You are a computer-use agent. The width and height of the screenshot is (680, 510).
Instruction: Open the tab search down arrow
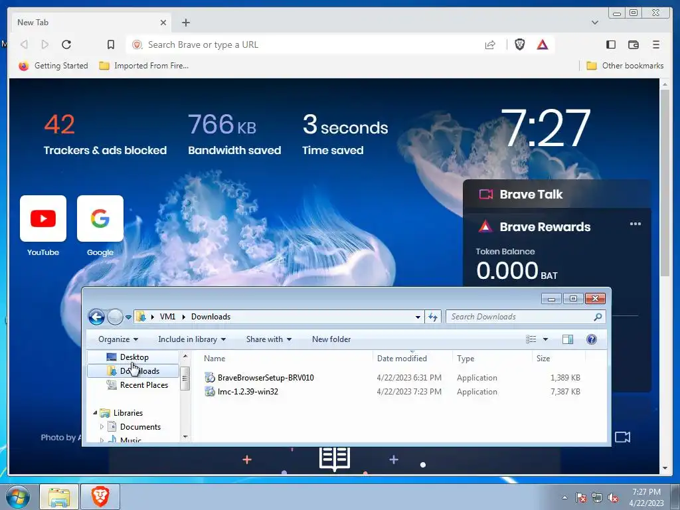click(x=595, y=23)
